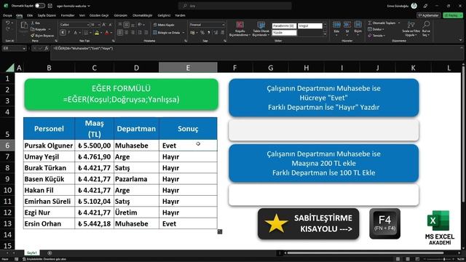This screenshot has width=466, height=262.
Task: Right-align the cell text
Action: pyautogui.click(x=133, y=33)
